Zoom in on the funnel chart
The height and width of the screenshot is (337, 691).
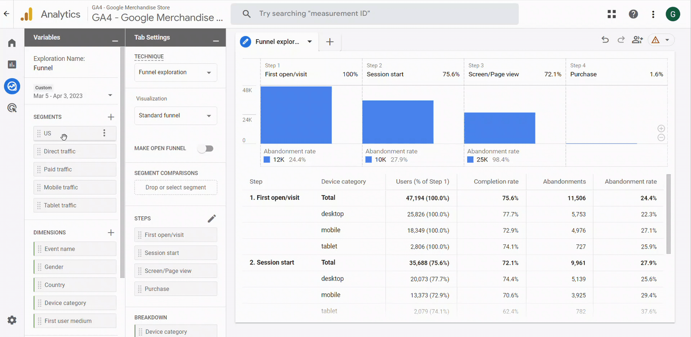coord(661,128)
